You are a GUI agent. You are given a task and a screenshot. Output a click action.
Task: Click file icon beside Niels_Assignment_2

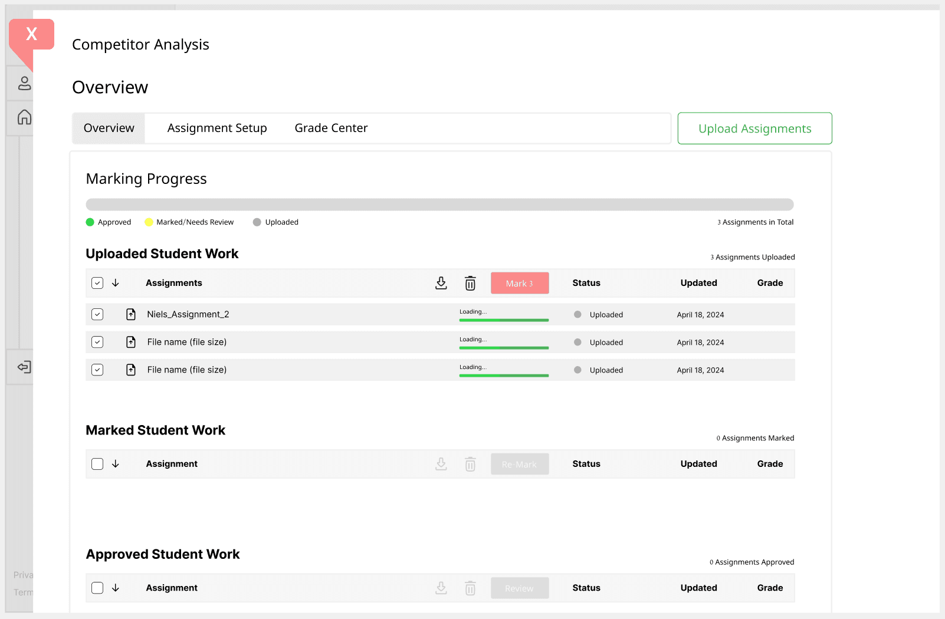(131, 315)
